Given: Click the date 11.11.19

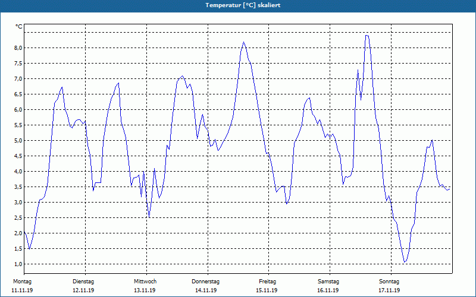Looking at the screenshot, I should [22, 290].
